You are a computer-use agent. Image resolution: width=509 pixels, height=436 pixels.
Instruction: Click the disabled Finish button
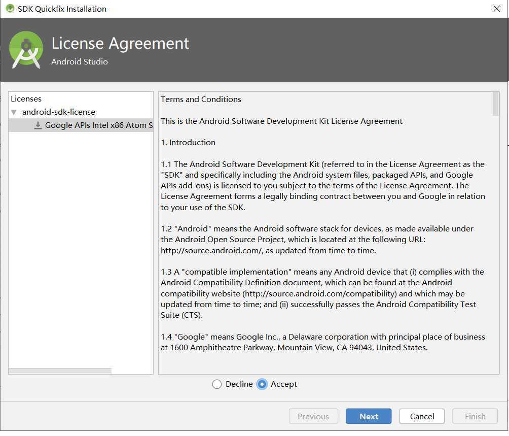click(475, 416)
